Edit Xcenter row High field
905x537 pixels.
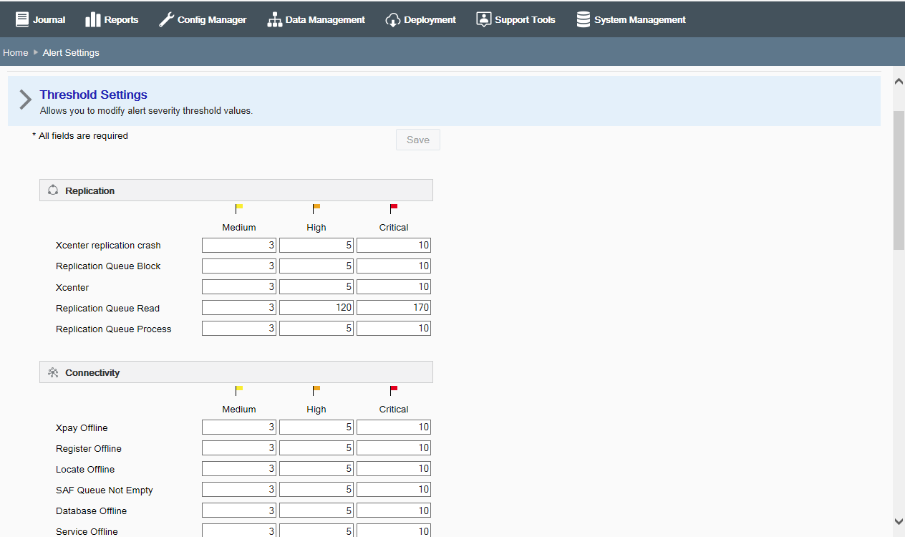click(316, 286)
